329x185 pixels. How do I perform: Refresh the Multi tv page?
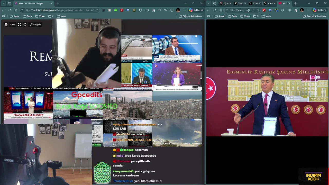(10, 10)
